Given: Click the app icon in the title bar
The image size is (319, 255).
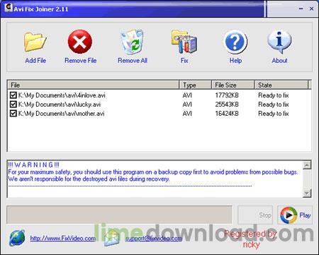Looking at the screenshot, I should [x=9, y=8].
